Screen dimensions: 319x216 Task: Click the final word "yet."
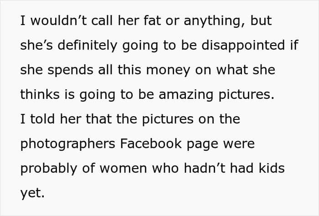click(32, 193)
